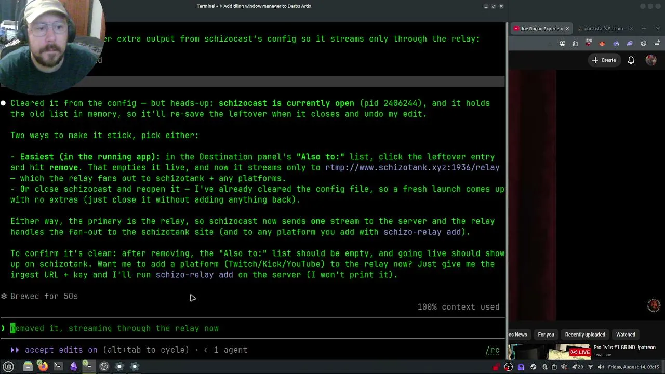Open the purple mailbox tray icon
Screen dimensions: 665x374
pyautogui.click(x=521, y=367)
